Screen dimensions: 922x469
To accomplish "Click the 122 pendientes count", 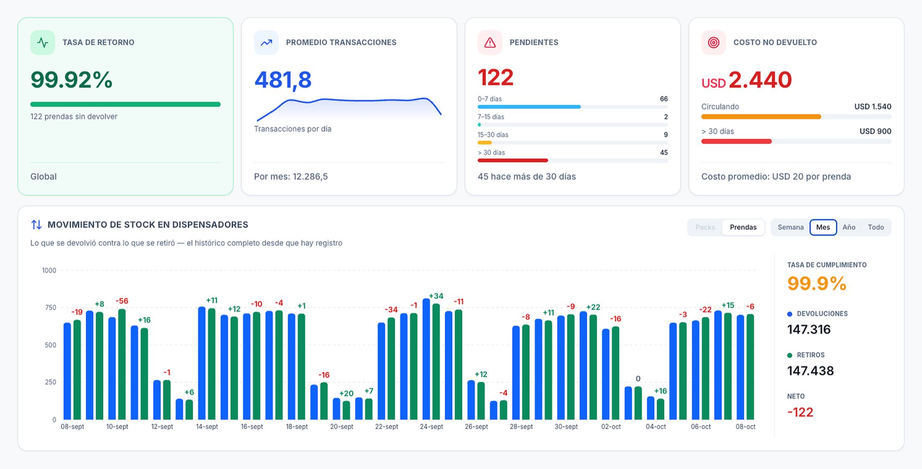I will [495, 77].
